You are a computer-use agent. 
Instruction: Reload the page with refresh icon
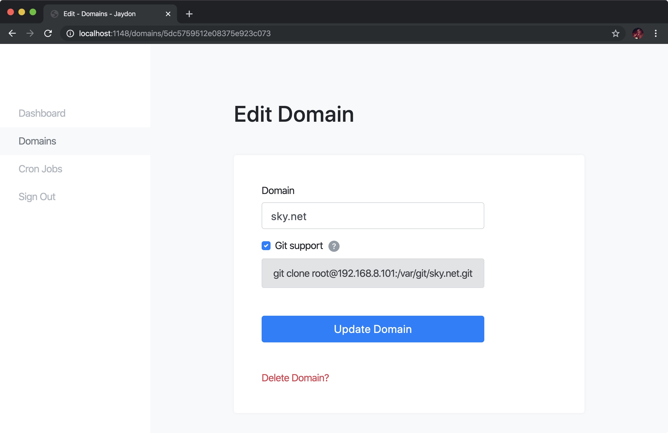48,33
